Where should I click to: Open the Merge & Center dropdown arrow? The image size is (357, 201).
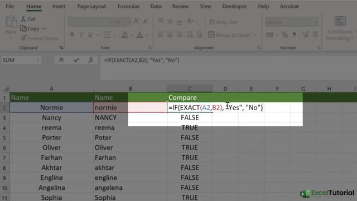click(x=255, y=35)
